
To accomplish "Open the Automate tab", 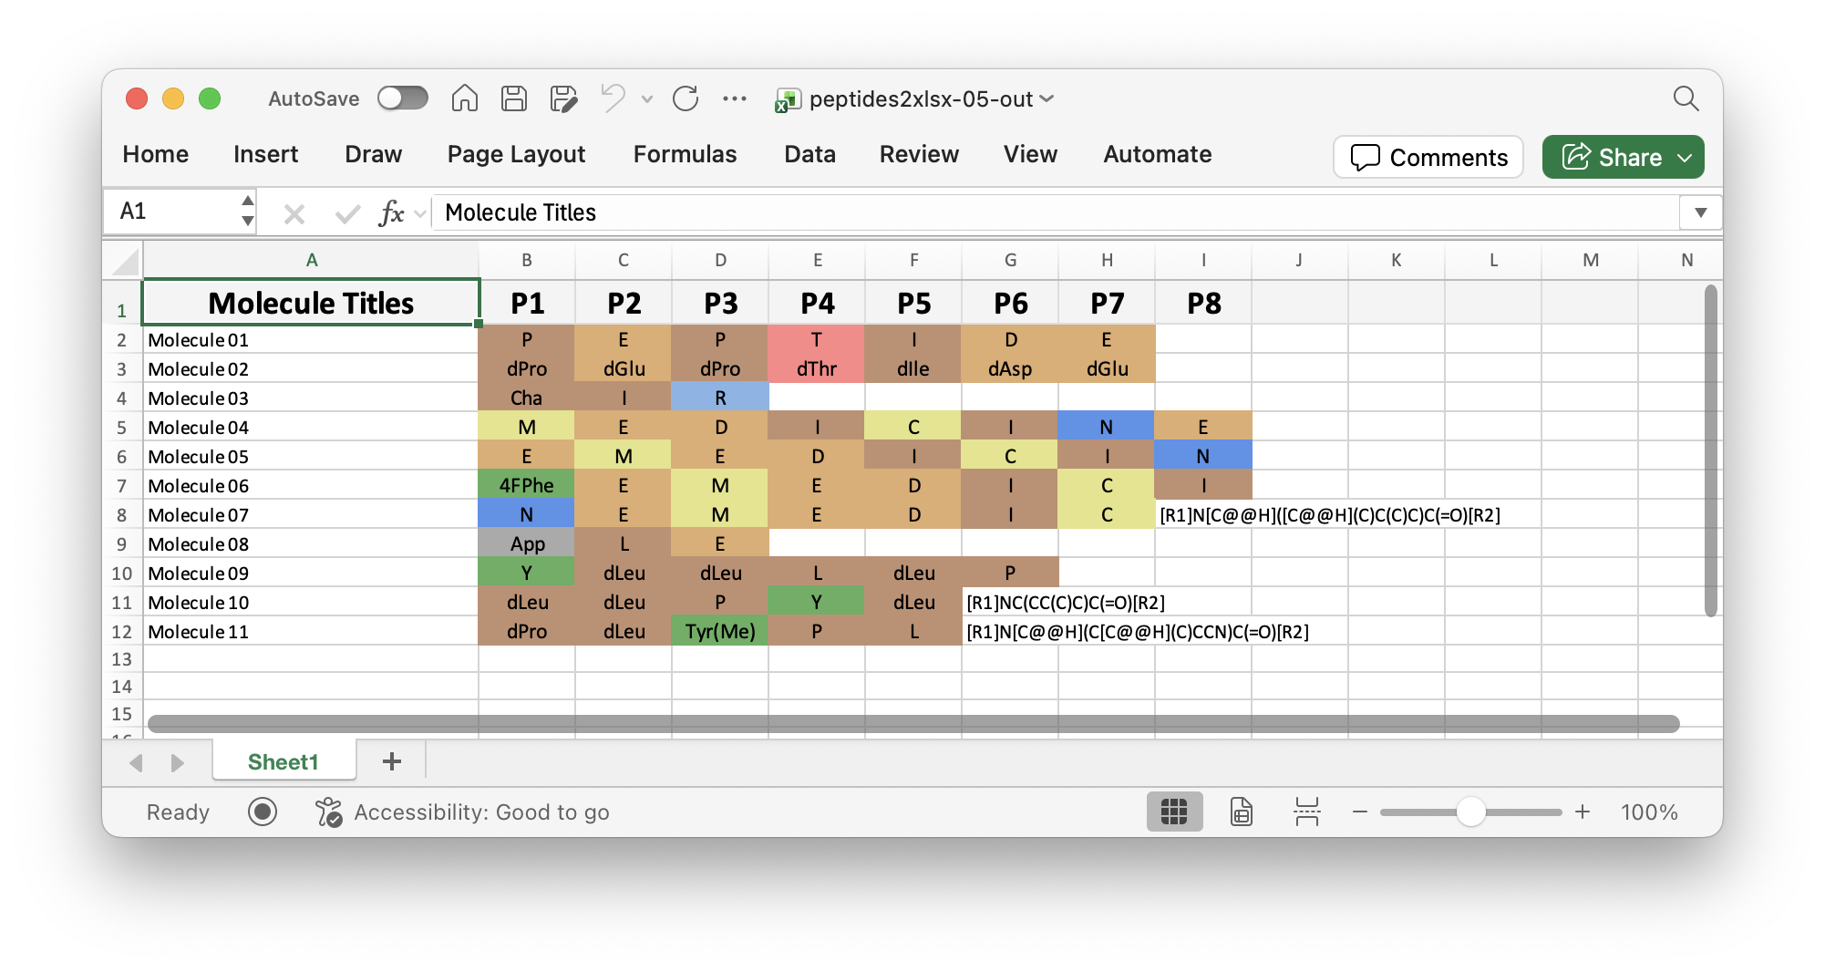I will tap(1157, 154).
